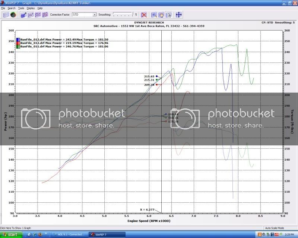
Task: Open the Display menu
Action: (x=31, y=8)
